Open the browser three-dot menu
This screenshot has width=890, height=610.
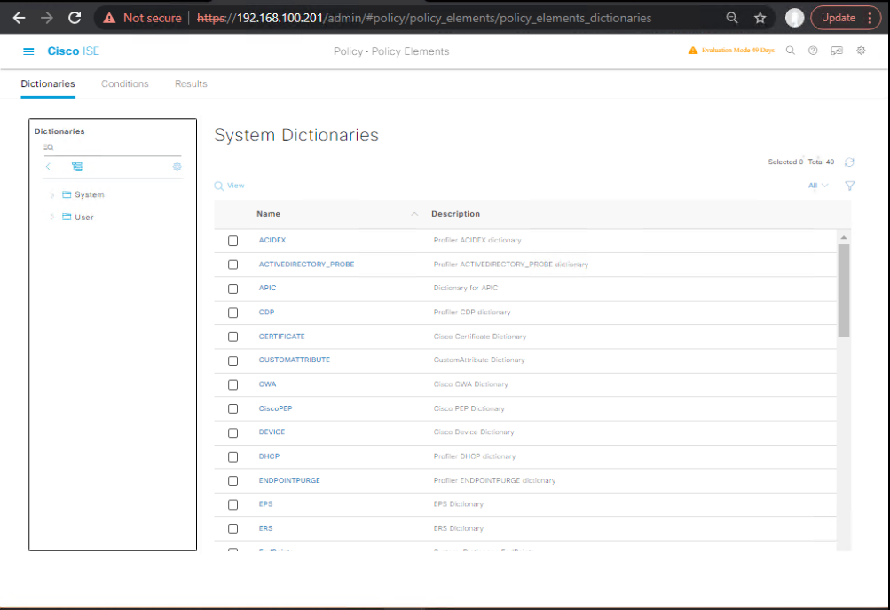870,18
